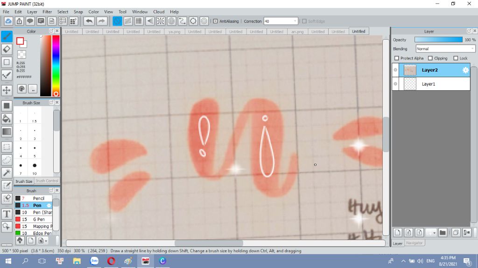Open the Correction value dropdown

coord(295,21)
